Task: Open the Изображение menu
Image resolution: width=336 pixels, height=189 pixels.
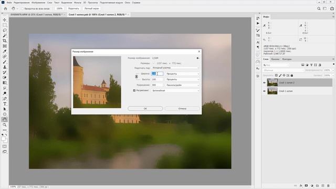Action: [x=38, y=3]
